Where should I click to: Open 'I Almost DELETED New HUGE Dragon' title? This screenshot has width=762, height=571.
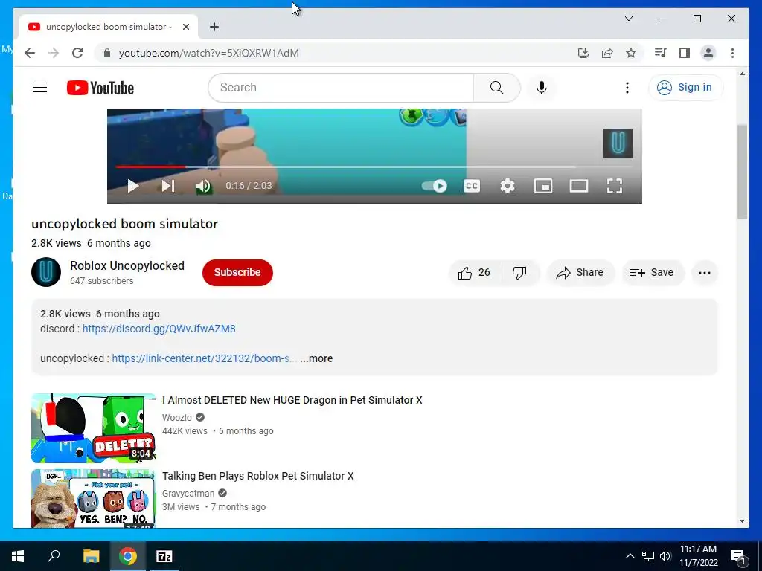click(x=292, y=400)
